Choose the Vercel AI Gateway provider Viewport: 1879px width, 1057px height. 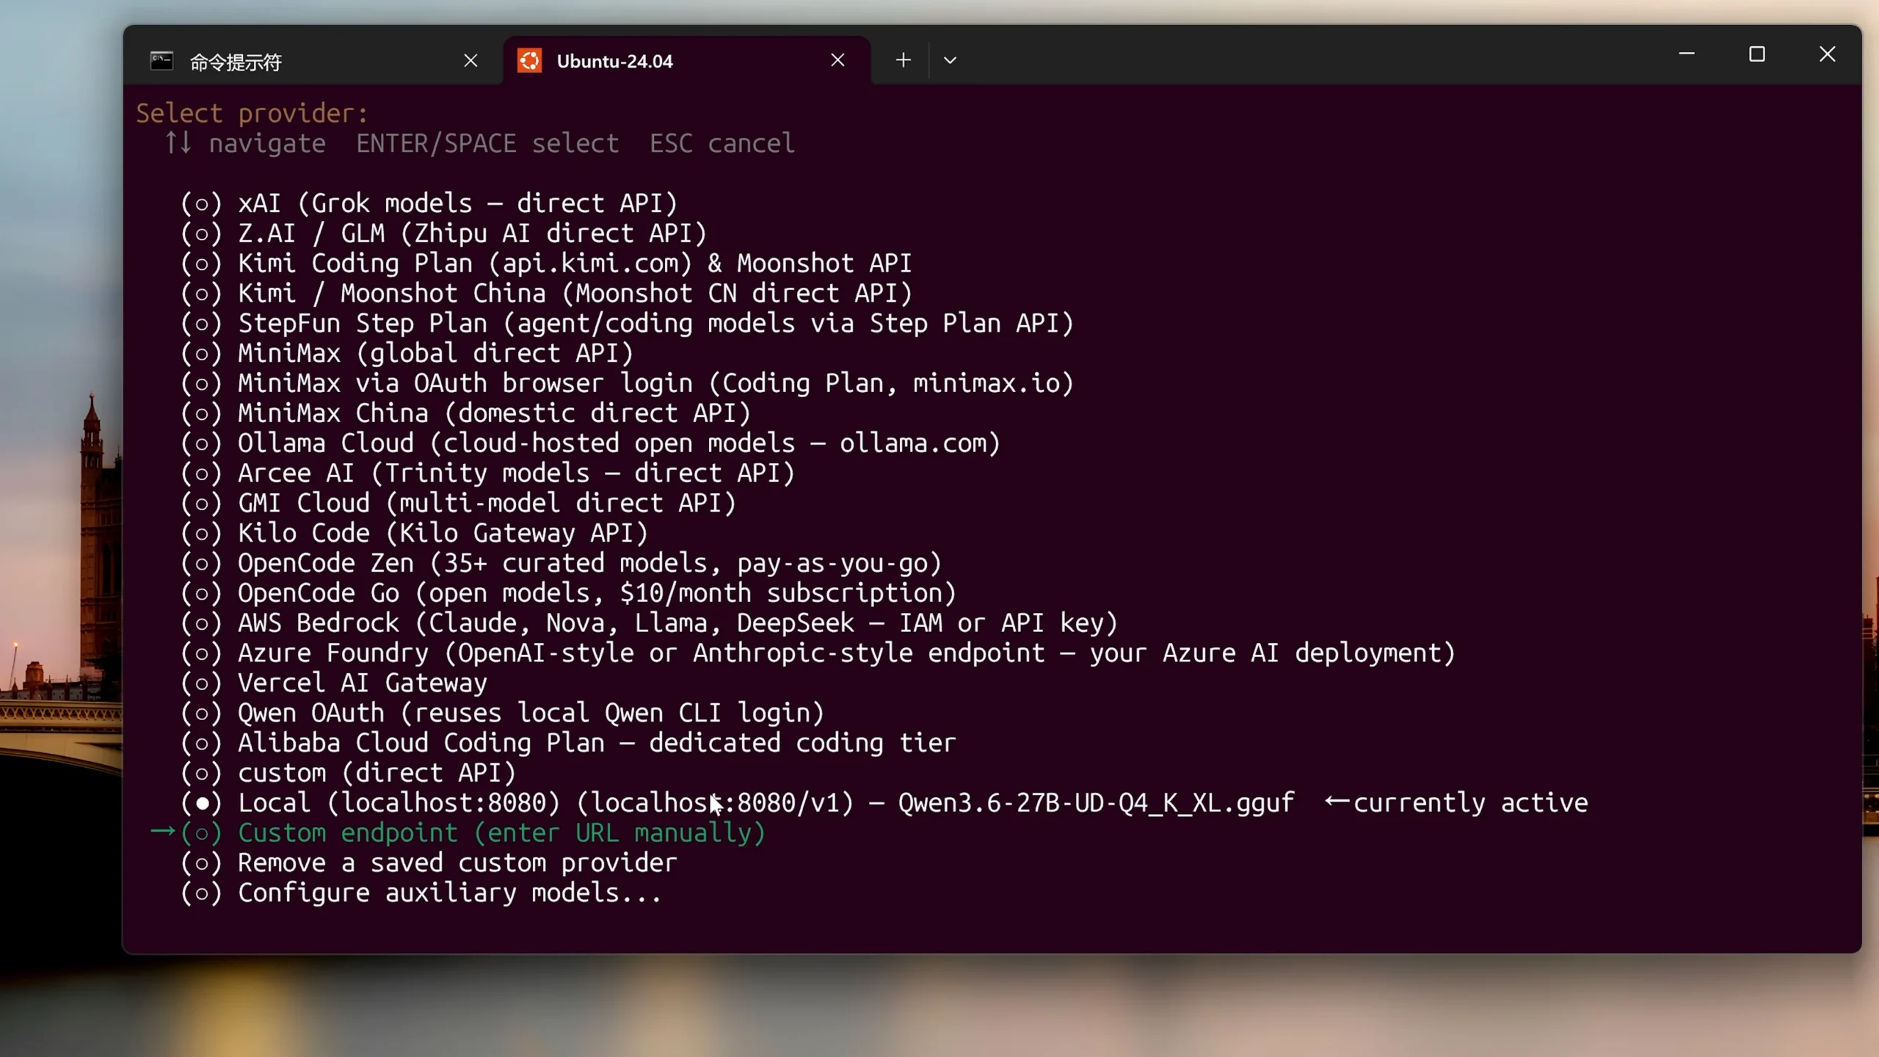click(333, 683)
